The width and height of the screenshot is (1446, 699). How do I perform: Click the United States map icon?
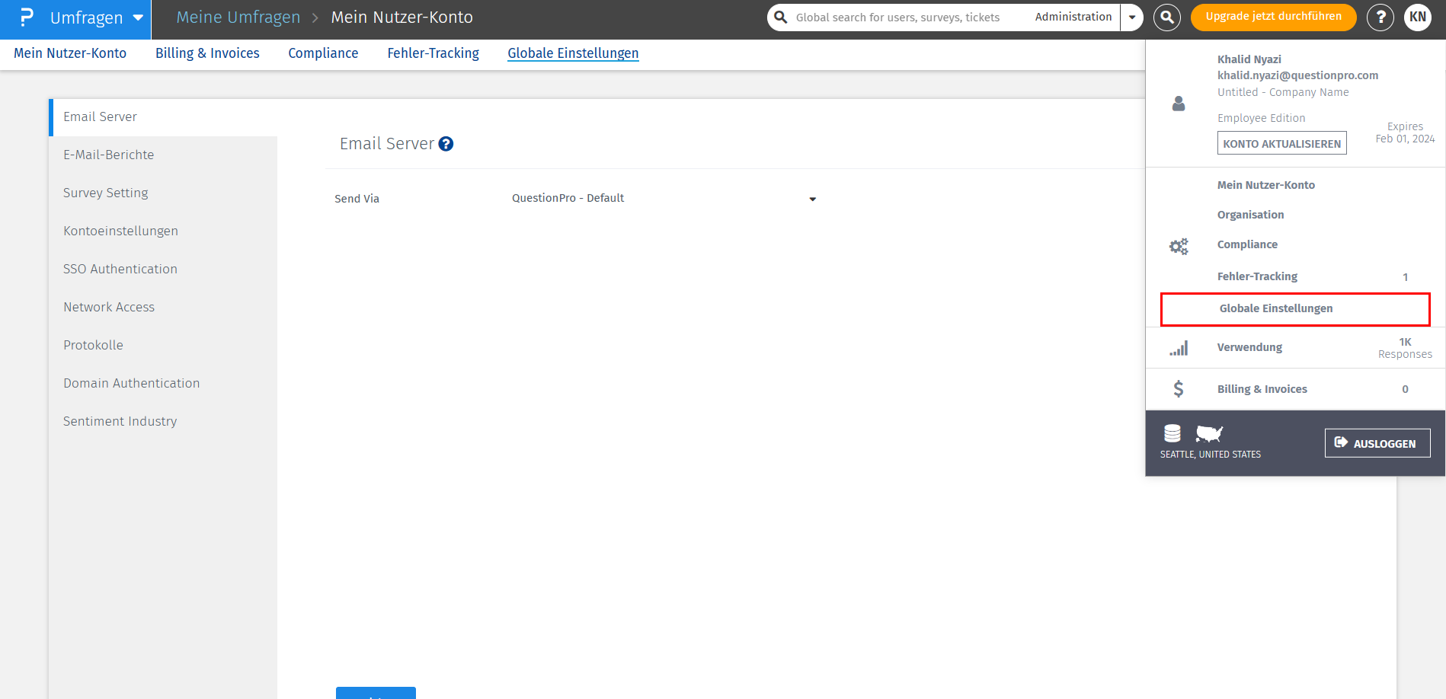[1209, 433]
